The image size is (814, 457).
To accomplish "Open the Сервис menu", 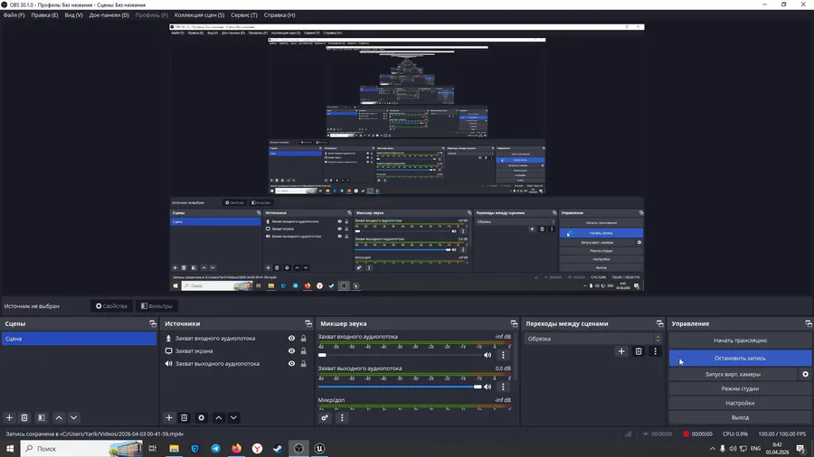I will pos(244,15).
